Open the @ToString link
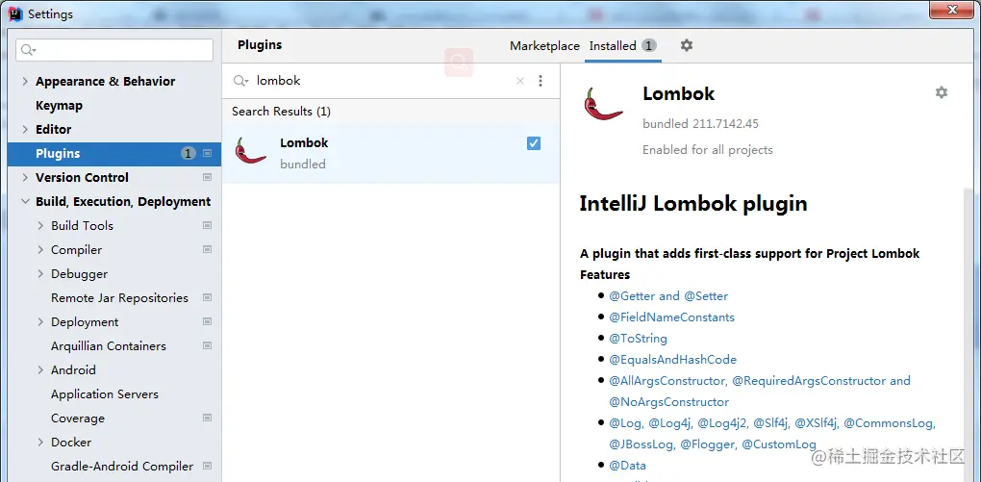Screen dimensions: 981x482 639,339
